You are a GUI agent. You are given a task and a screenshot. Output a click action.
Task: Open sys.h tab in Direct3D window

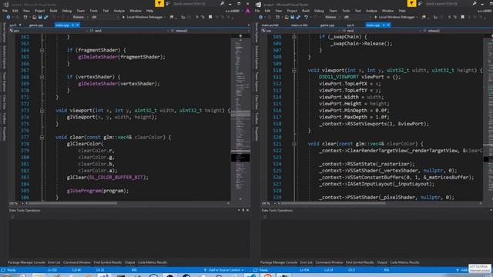(350, 25)
